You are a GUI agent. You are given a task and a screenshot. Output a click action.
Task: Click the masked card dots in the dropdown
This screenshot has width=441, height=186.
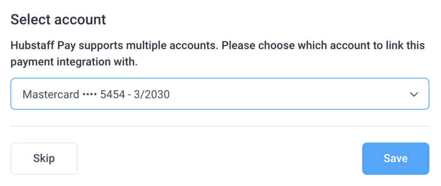pos(90,95)
